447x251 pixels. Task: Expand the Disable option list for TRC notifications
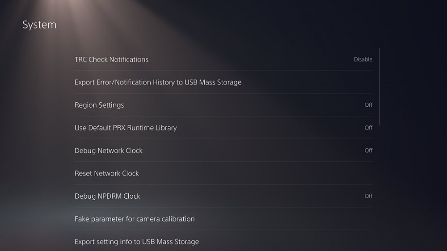point(363,59)
